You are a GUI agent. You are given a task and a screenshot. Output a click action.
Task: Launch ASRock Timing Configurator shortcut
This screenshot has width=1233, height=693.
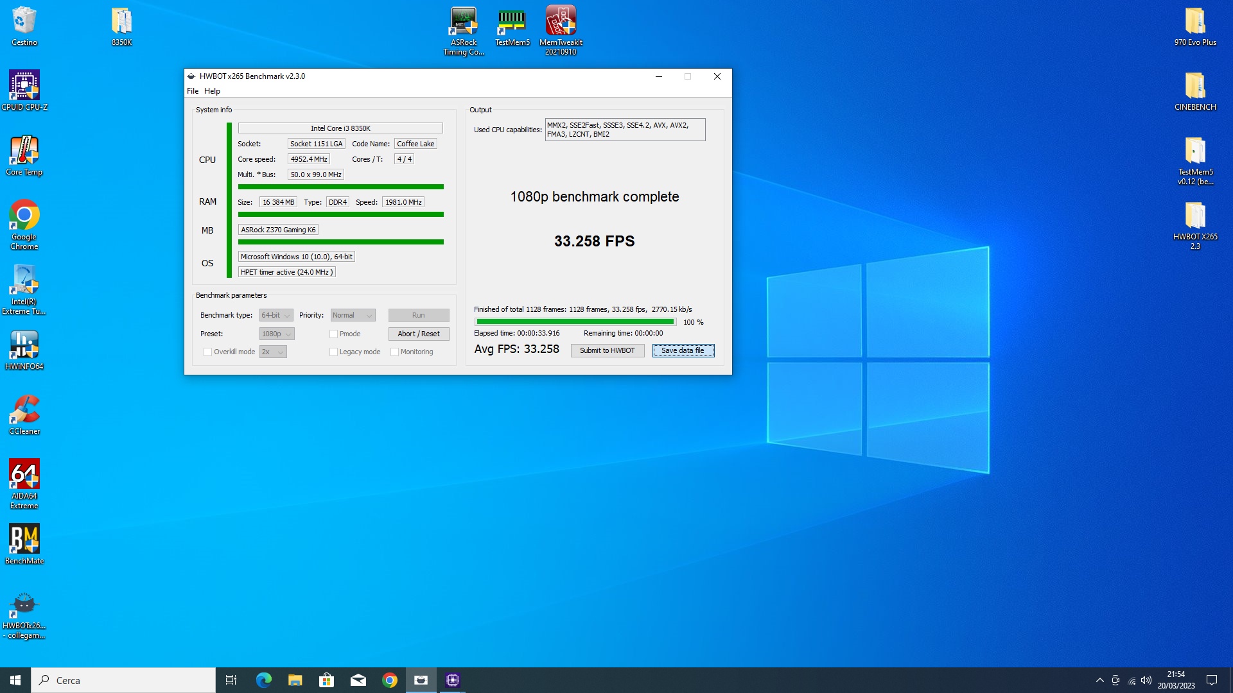[x=464, y=30]
